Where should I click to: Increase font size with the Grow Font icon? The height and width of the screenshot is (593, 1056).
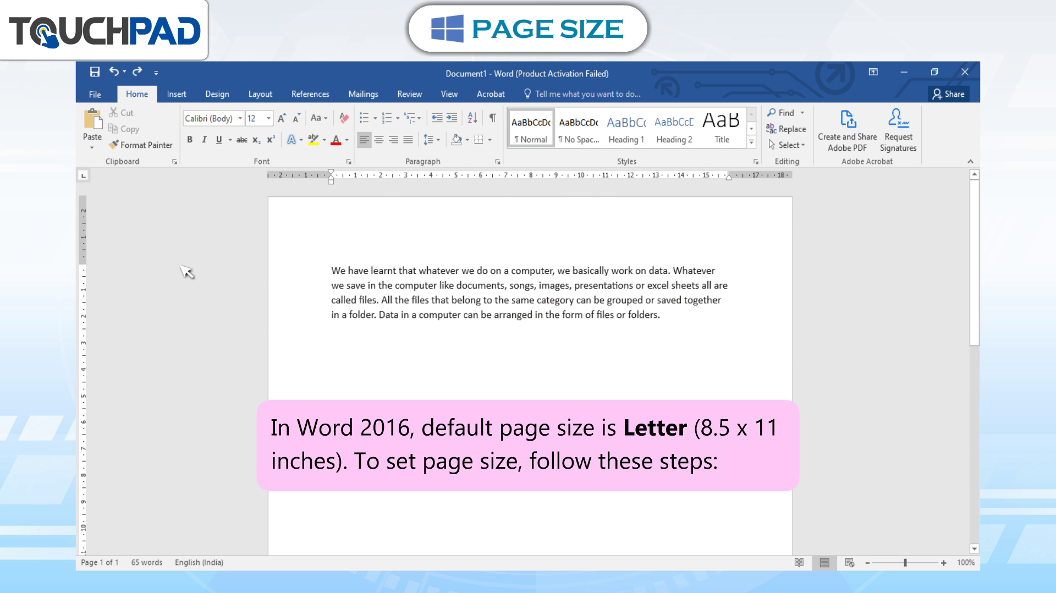tap(282, 118)
